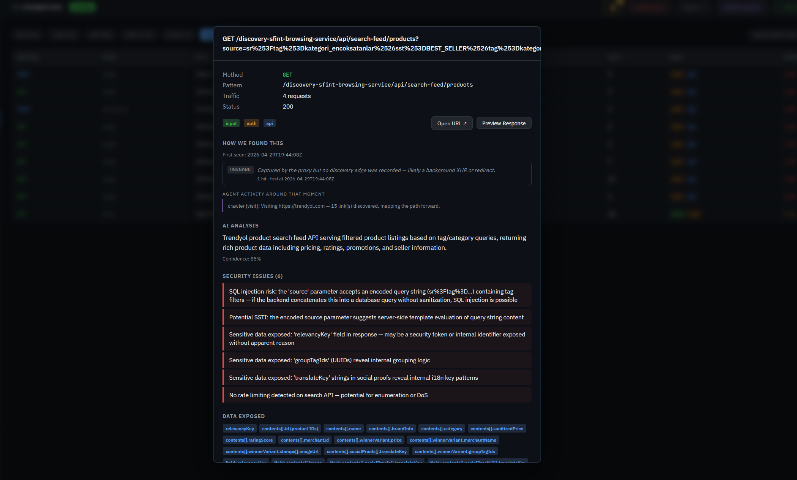Open the SQL injection risk issue
The image size is (797, 480).
377,295
